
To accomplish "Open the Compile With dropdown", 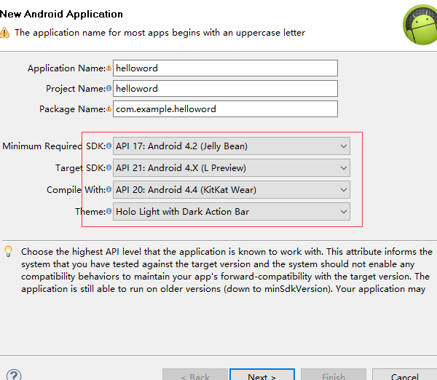I will pyautogui.click(x=232, y=190).
